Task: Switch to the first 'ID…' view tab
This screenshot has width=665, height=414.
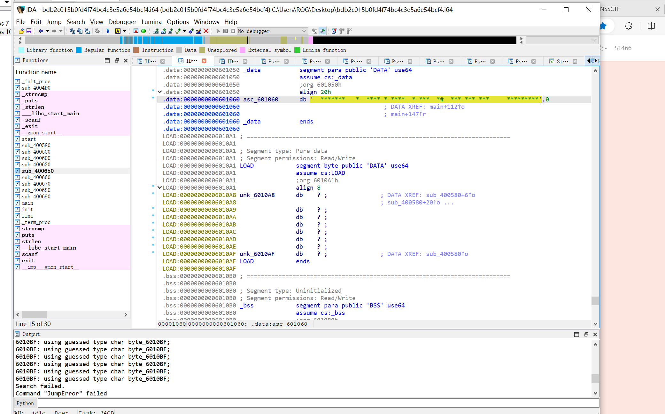Action: point(151,61)
